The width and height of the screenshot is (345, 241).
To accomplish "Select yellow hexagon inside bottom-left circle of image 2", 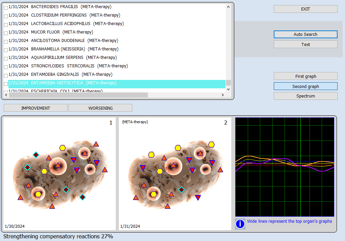I will 154,194.
